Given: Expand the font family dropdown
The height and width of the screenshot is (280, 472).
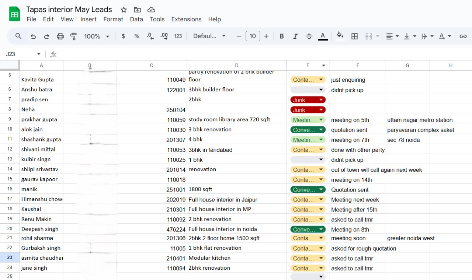Looking at the screenshot, I should pyautogui.click(x=209, y=36).
